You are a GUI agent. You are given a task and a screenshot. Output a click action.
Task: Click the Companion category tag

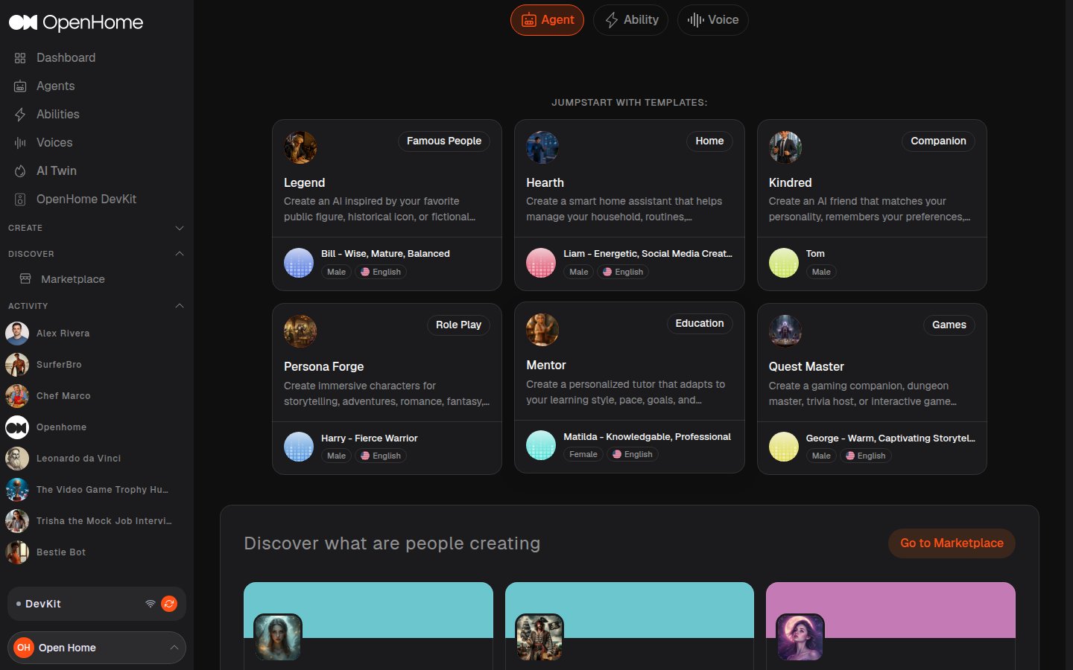[938, 141]
